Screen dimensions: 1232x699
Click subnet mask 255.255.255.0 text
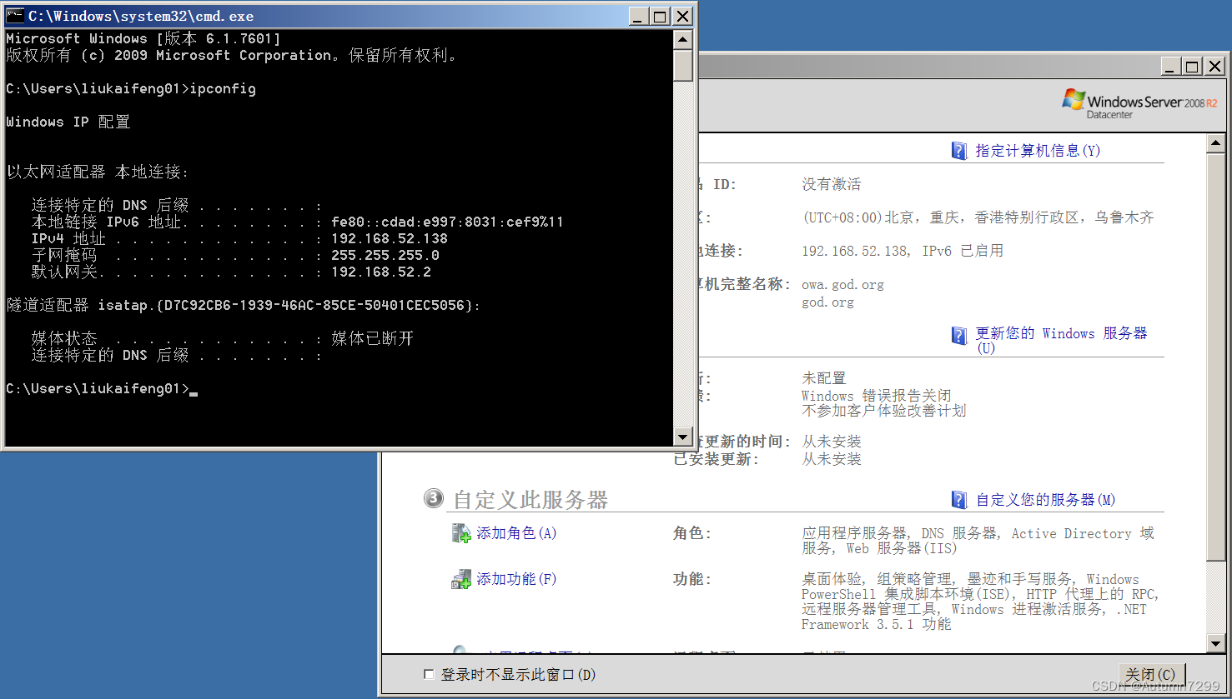[x=385, y=255]
